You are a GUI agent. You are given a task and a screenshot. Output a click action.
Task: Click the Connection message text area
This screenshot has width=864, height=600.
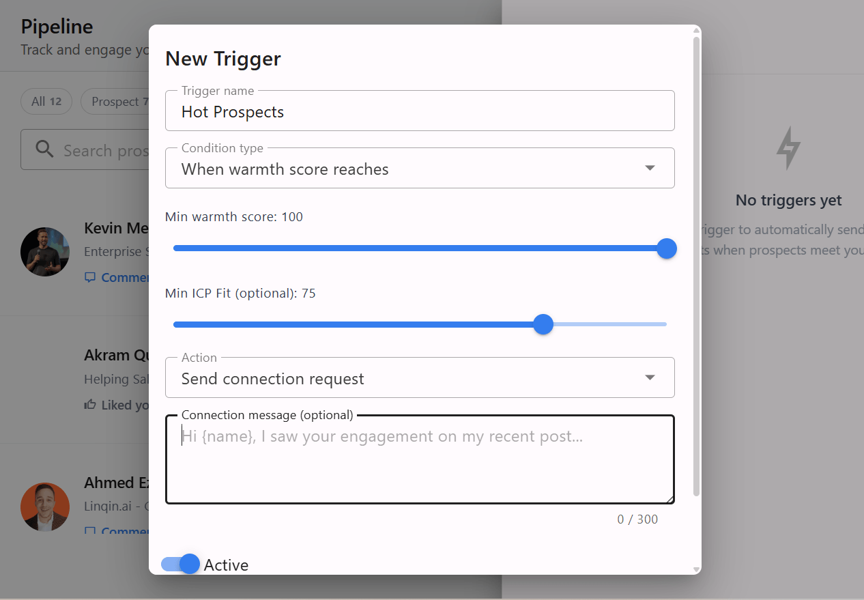point(420,459)
